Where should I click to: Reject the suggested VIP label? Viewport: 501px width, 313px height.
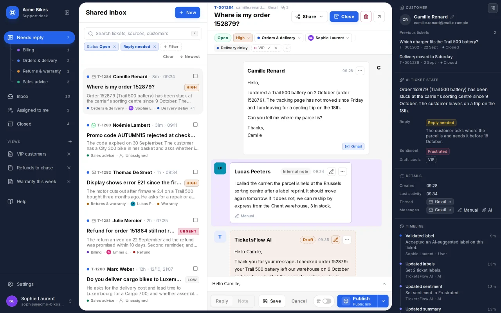(276, 48)
